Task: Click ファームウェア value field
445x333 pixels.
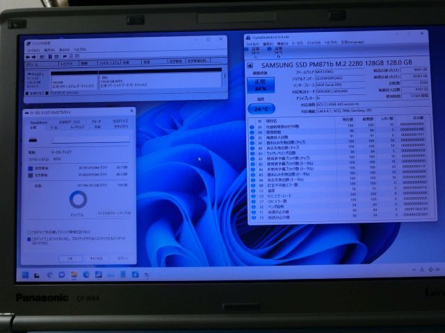Action: click(x=340, y=72)
